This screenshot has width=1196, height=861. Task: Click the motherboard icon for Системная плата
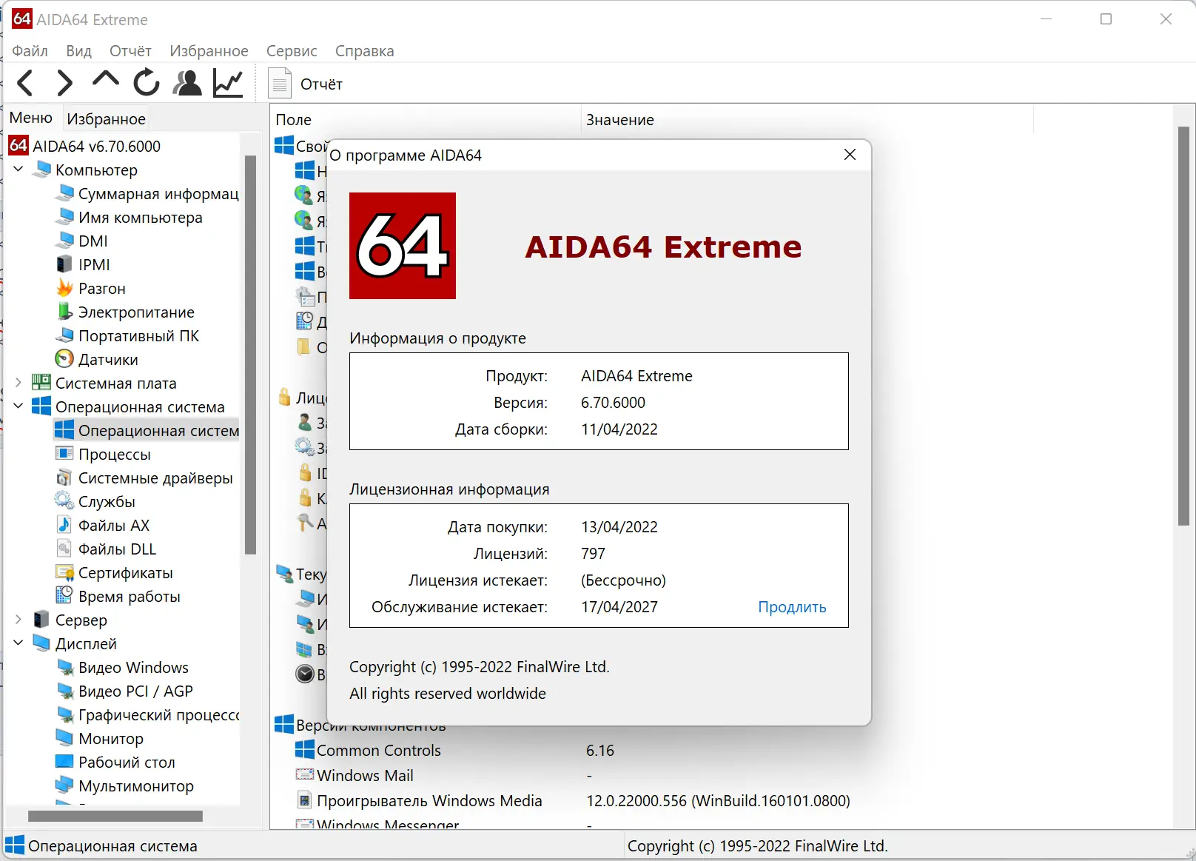coord(41,383)
